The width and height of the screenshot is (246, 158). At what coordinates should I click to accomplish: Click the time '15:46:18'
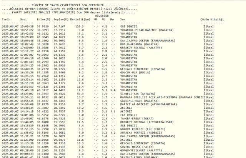pyautogui.click(x=27, y=90)
